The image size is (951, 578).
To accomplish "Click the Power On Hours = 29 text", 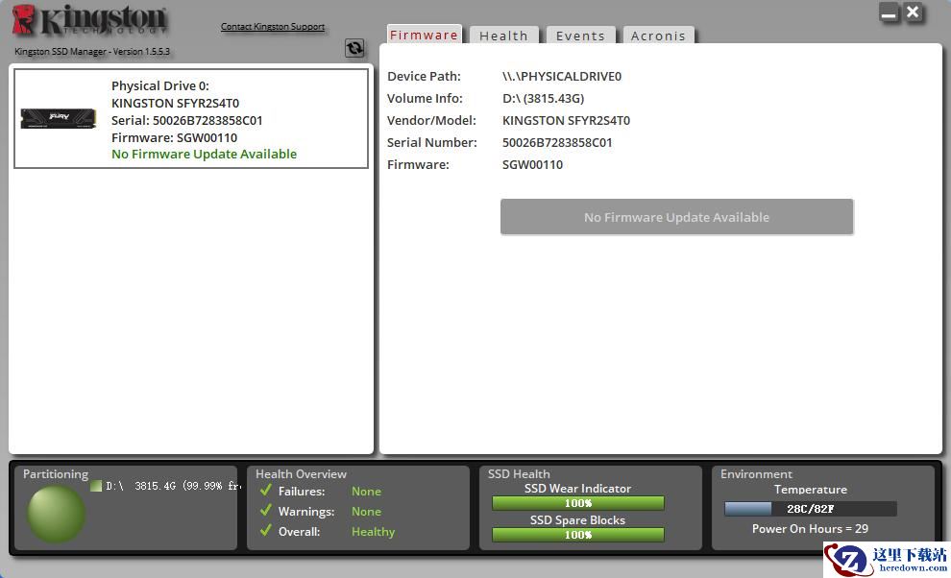I will click(811, 529).
